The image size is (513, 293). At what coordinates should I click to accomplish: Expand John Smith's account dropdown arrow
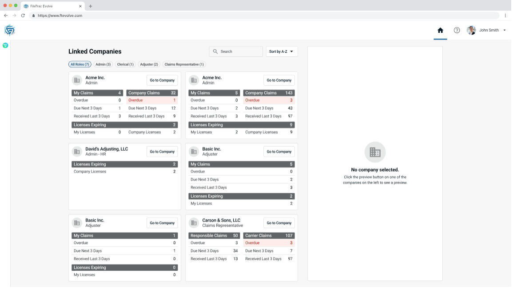504,30
